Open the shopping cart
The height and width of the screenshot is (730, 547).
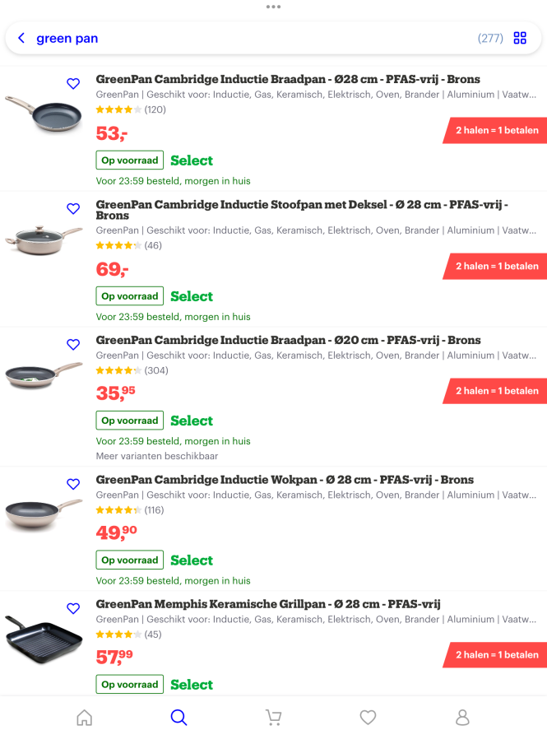click(x=273, y=718)
